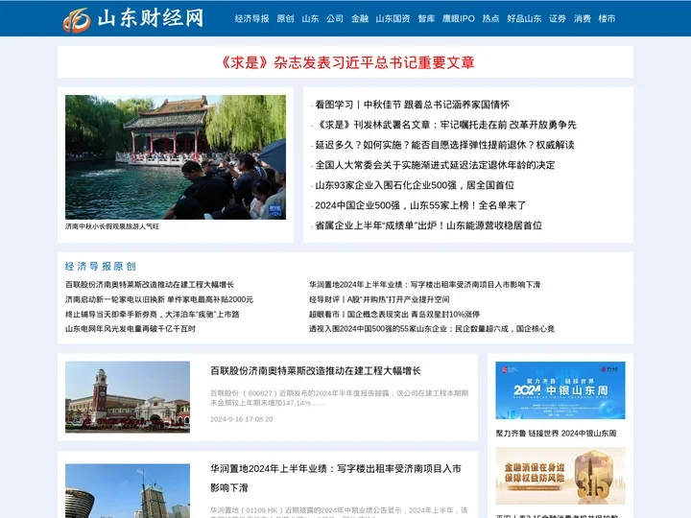Open the clock tower outlet mall thumbnail

point(128,397)
